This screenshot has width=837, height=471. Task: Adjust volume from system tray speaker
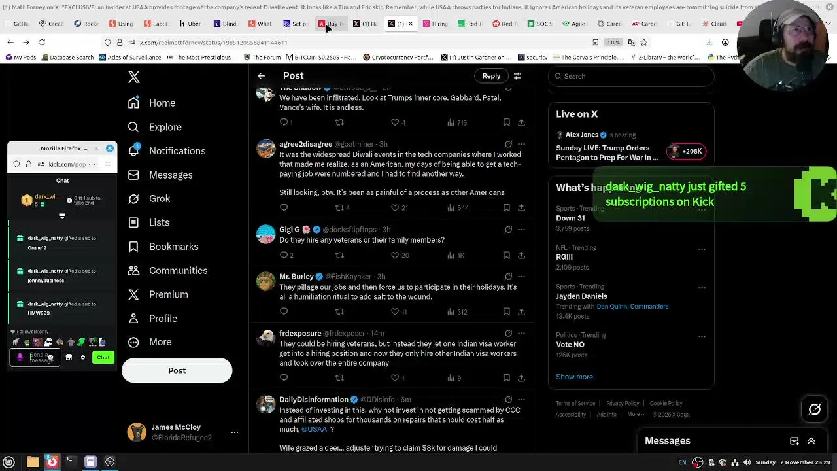[747, 462]
